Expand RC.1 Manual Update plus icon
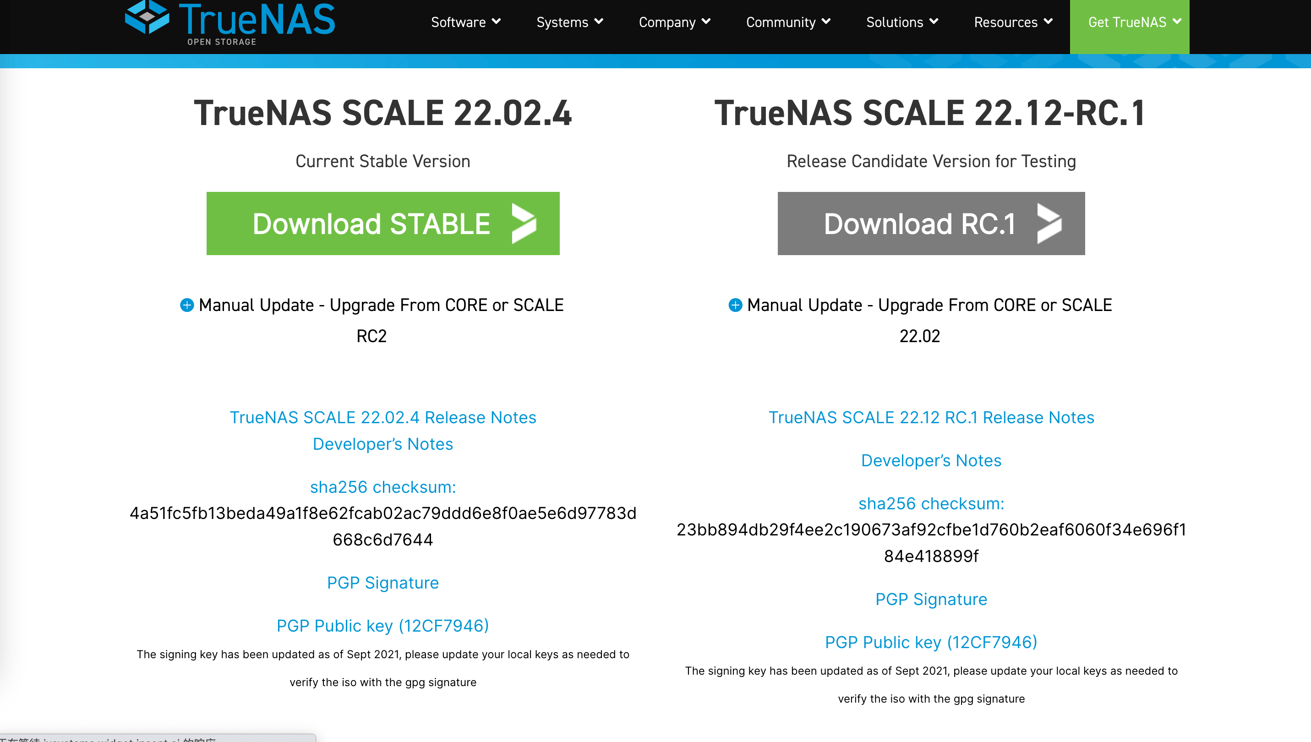The height and width of the screenshot is (742, 1311). 735,305
